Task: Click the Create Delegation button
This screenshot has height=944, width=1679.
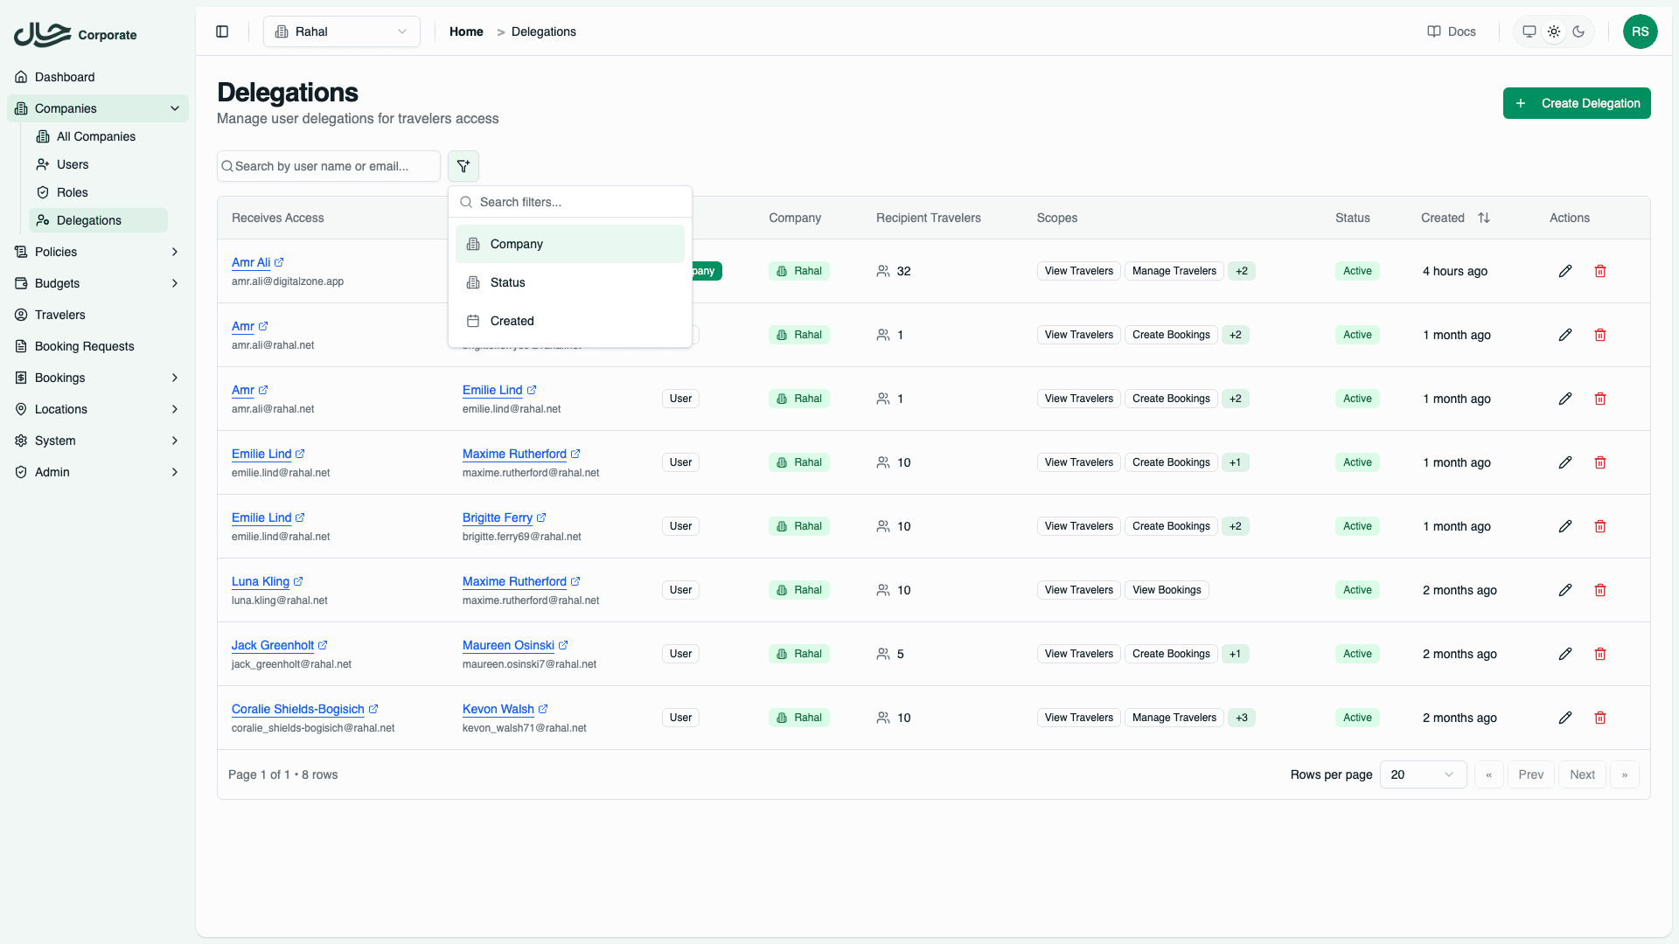Action: pyautogui.click(x=1577, y=103)
